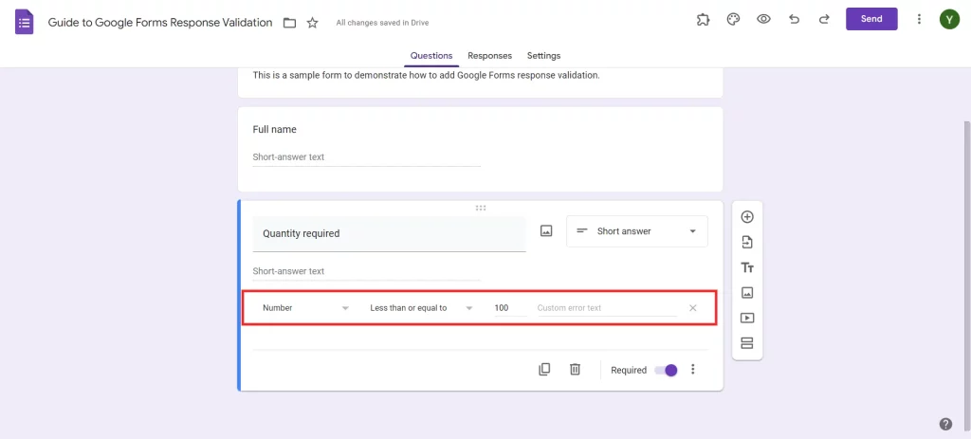Click the Send button

pos(871,19)
